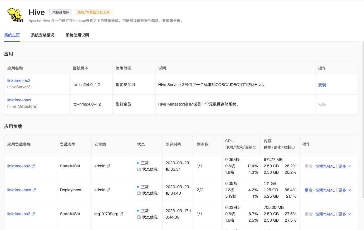Click greyed 重启 in admin StatefulSet row
Image resolution: width=364 pixels, height=230 pixels.
click(308, 166)
